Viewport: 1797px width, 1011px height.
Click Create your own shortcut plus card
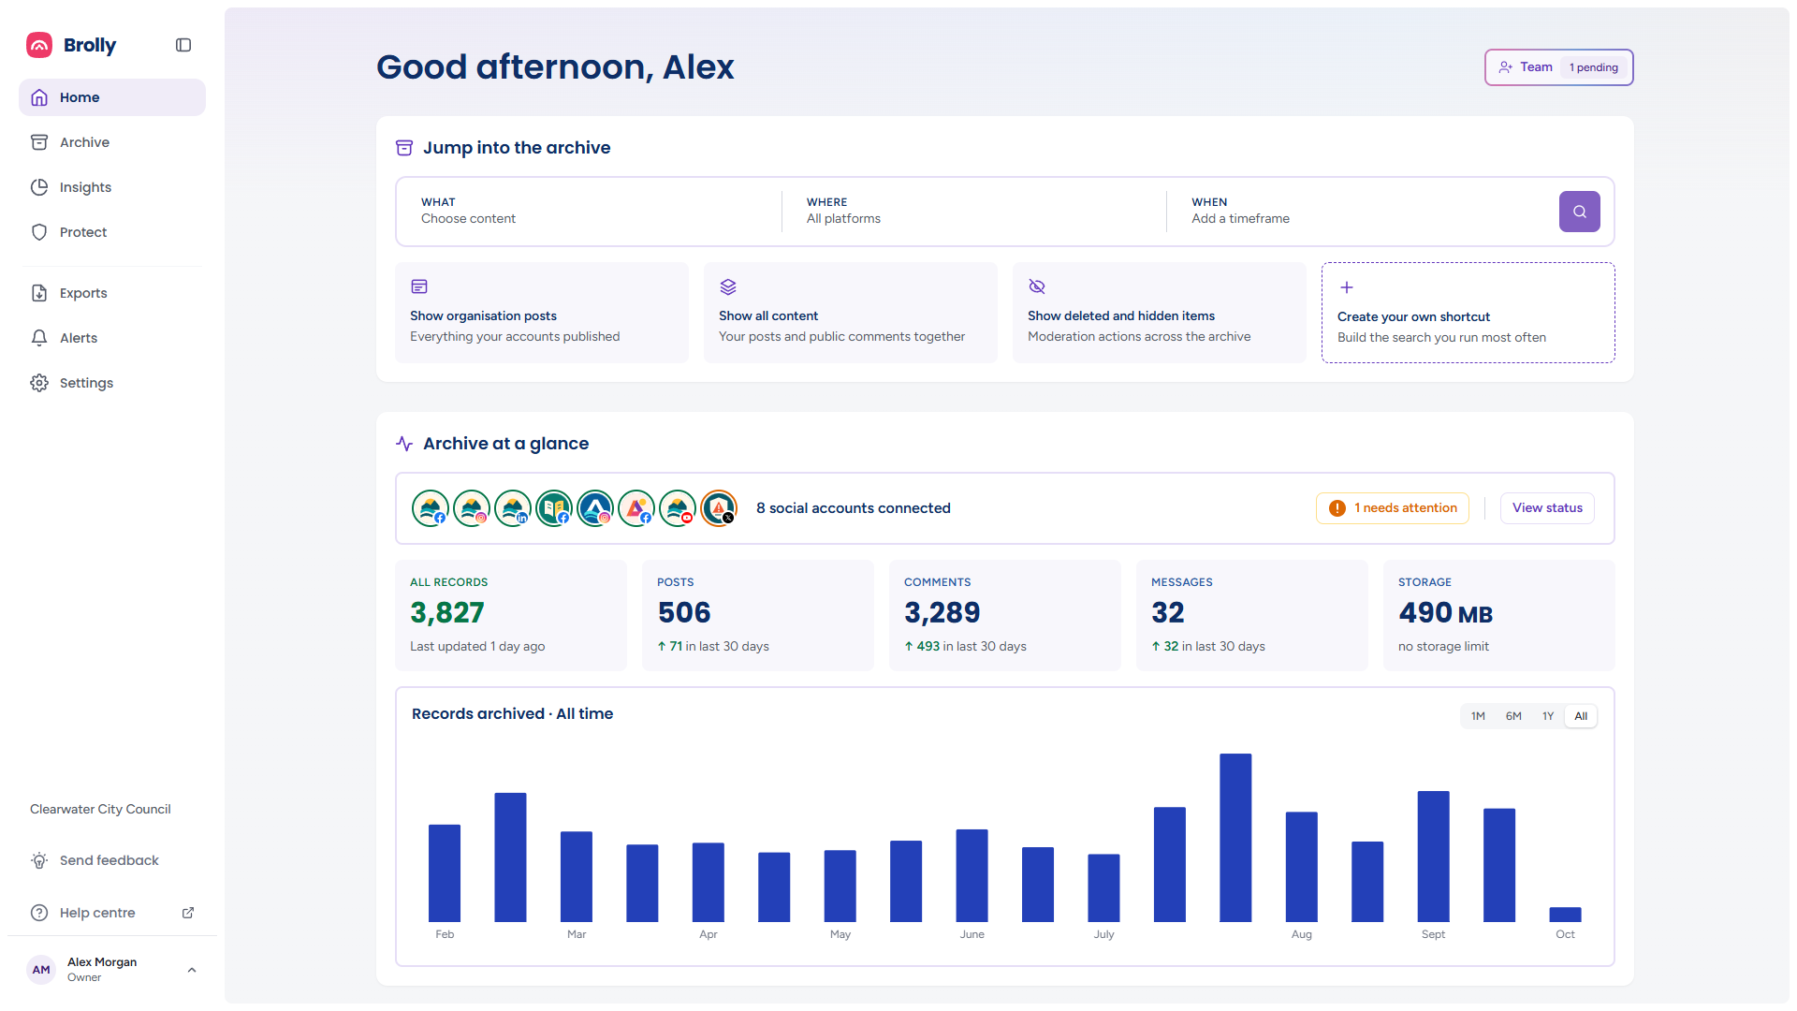click(1468, 313)
